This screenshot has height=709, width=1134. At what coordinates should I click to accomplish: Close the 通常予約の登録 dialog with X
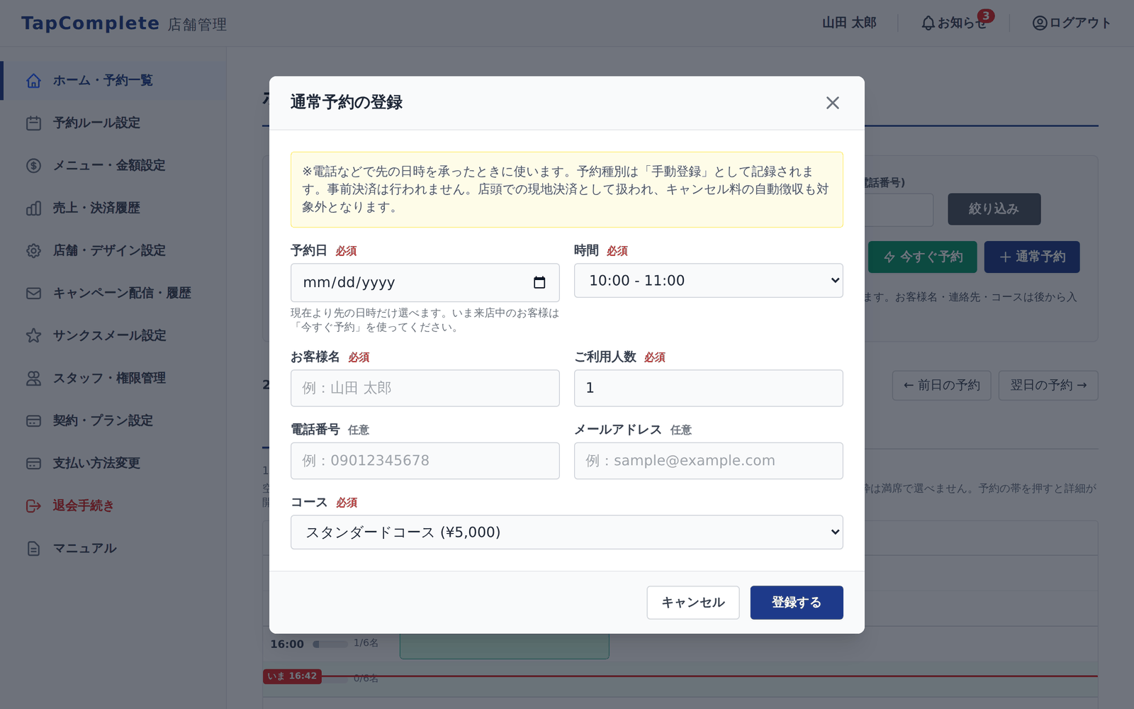point(832,103)
